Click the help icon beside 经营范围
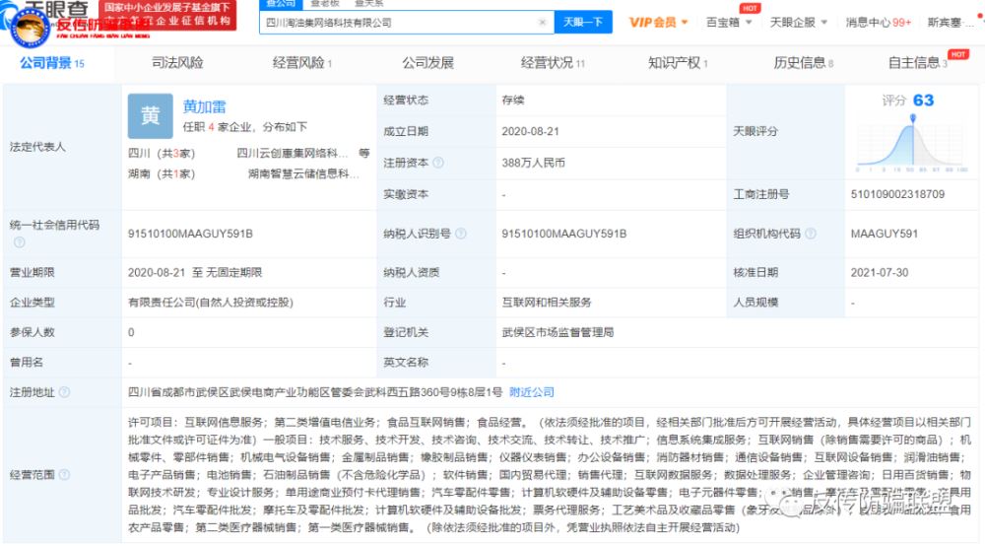Screen dimensions: 985x546 click(64, 474)
